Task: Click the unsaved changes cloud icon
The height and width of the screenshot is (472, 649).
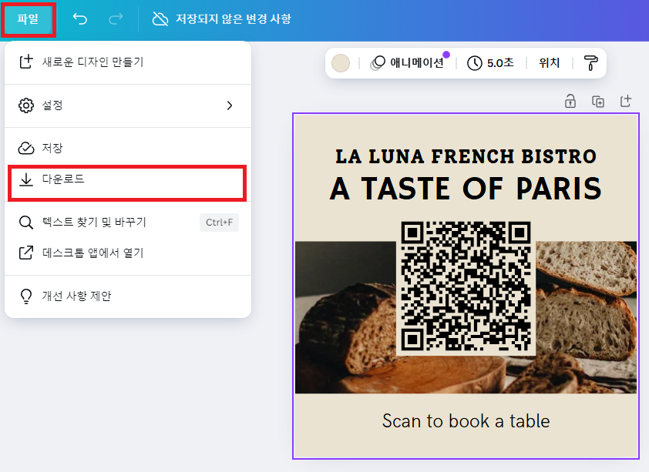Action: [160, 19]
